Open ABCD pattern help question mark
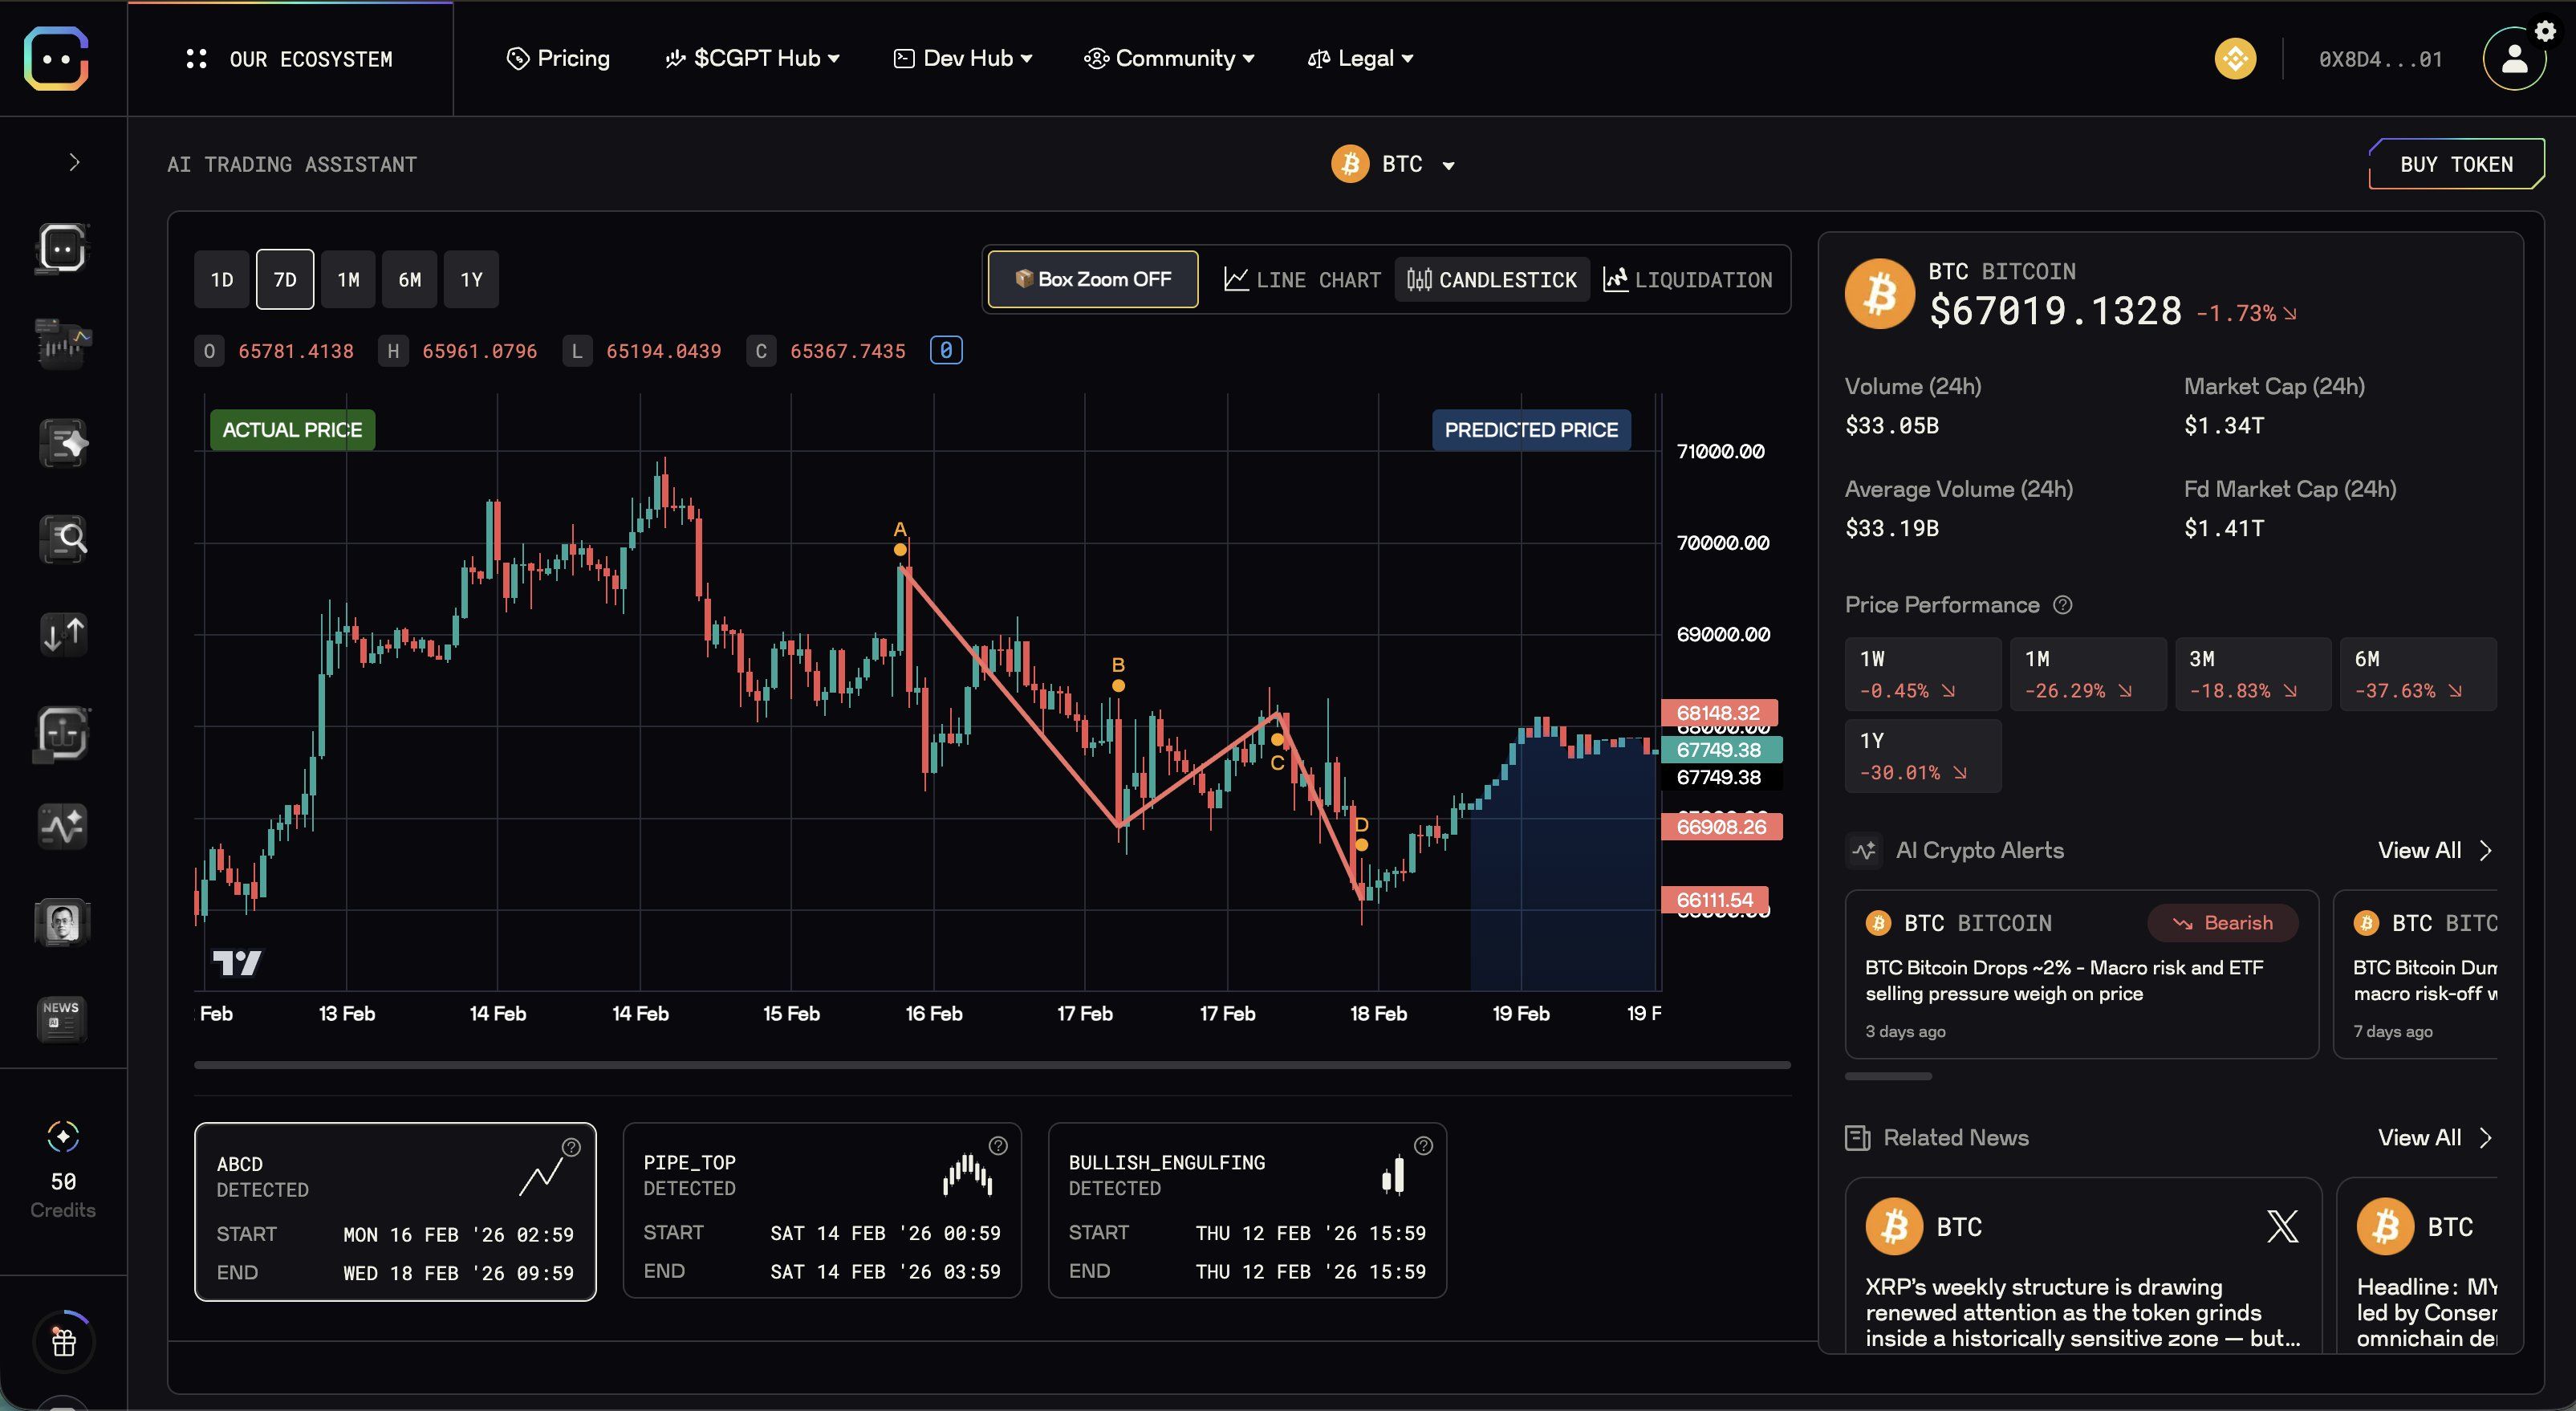The image size is (2576, 1411). pyautogui.click(x=571, y=1147)
